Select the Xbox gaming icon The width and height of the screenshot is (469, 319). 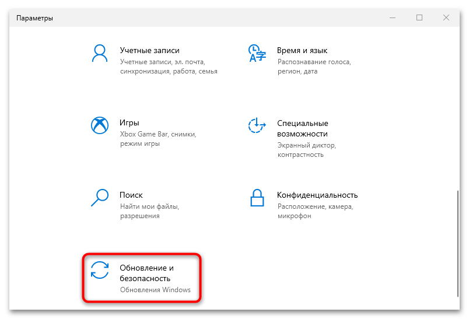pos(100,125)
